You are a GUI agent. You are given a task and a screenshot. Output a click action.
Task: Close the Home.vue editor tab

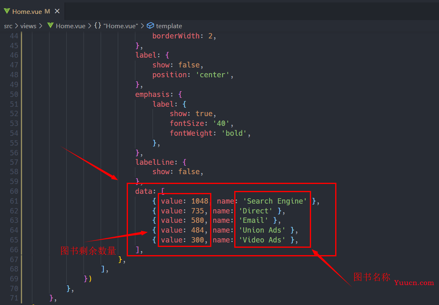click(57, 11)
